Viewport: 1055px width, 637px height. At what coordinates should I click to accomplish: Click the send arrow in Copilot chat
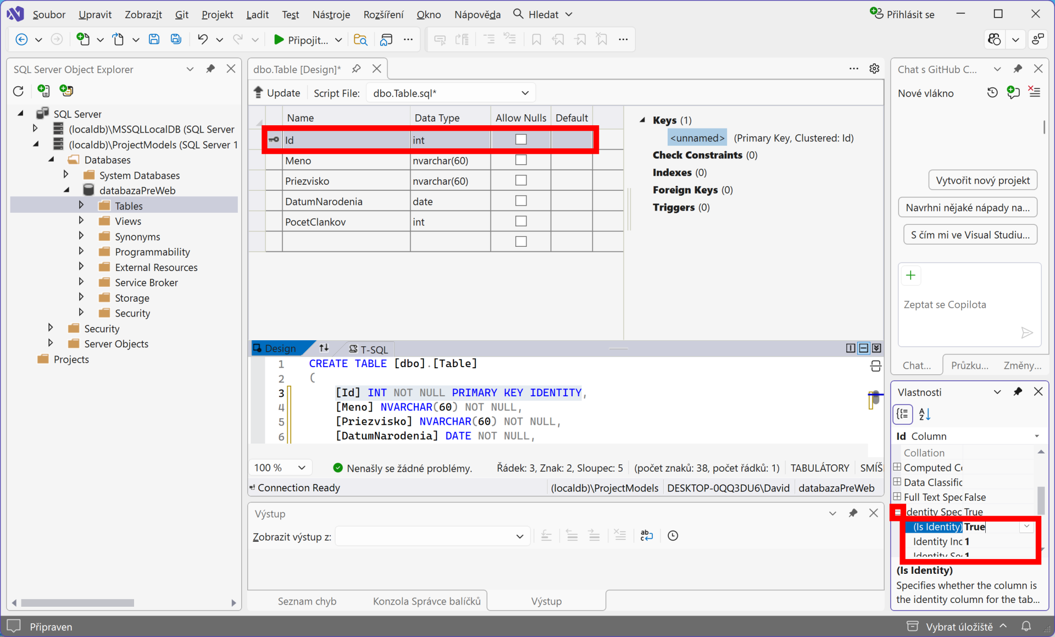coord(1027,333)
